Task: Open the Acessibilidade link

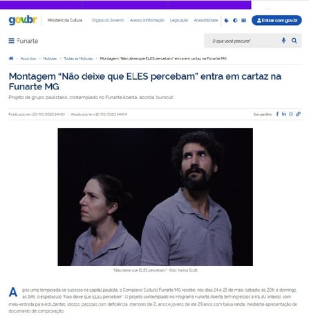Action: click(x=206, y=20)
